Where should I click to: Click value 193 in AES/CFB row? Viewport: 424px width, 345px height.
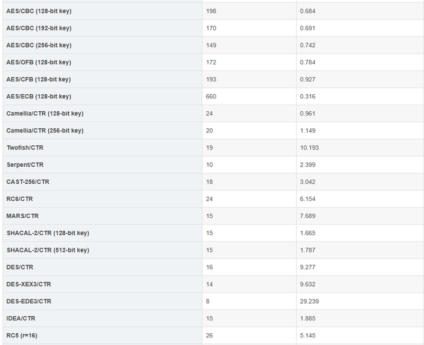[x=211, y=79]
